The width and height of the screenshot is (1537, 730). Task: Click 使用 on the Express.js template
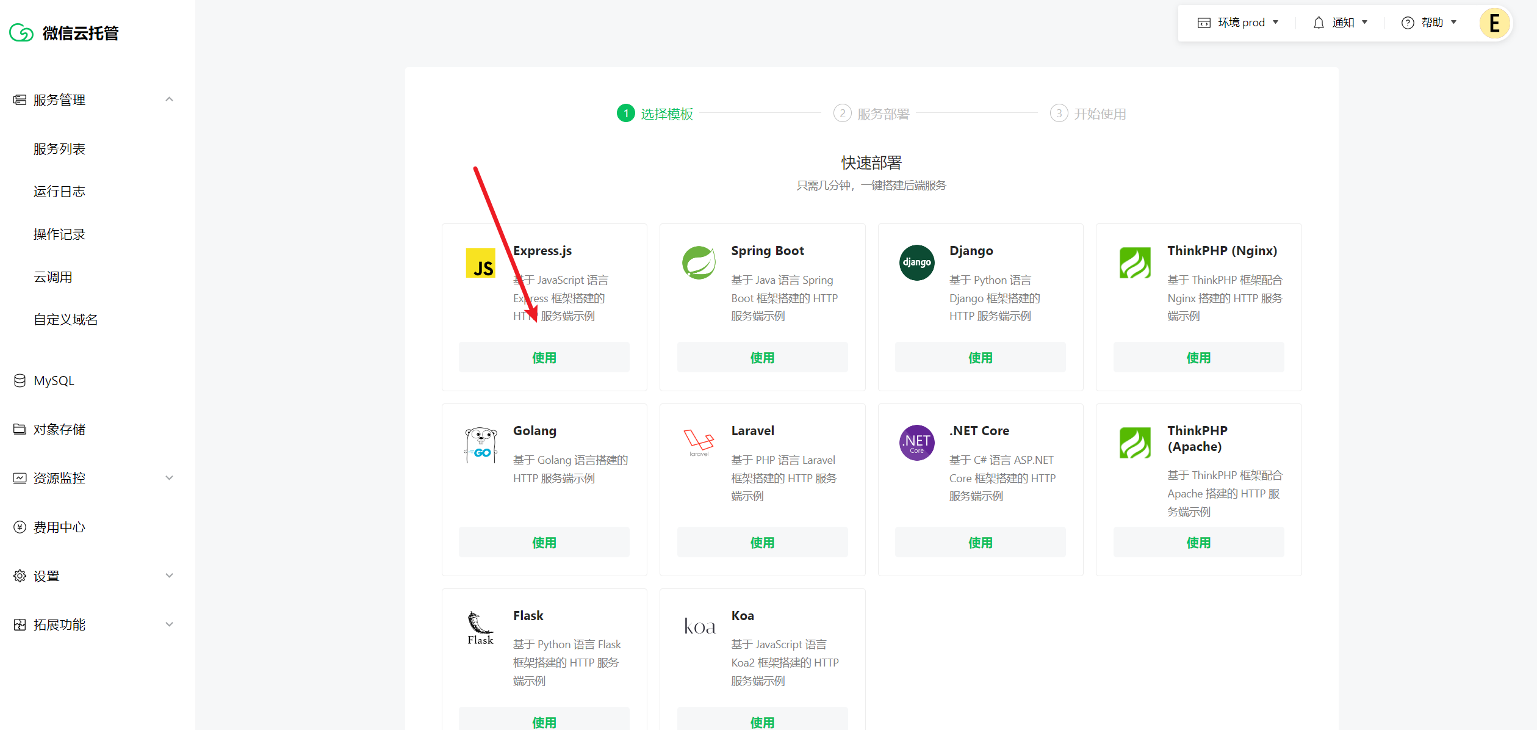tap(543, 357)
